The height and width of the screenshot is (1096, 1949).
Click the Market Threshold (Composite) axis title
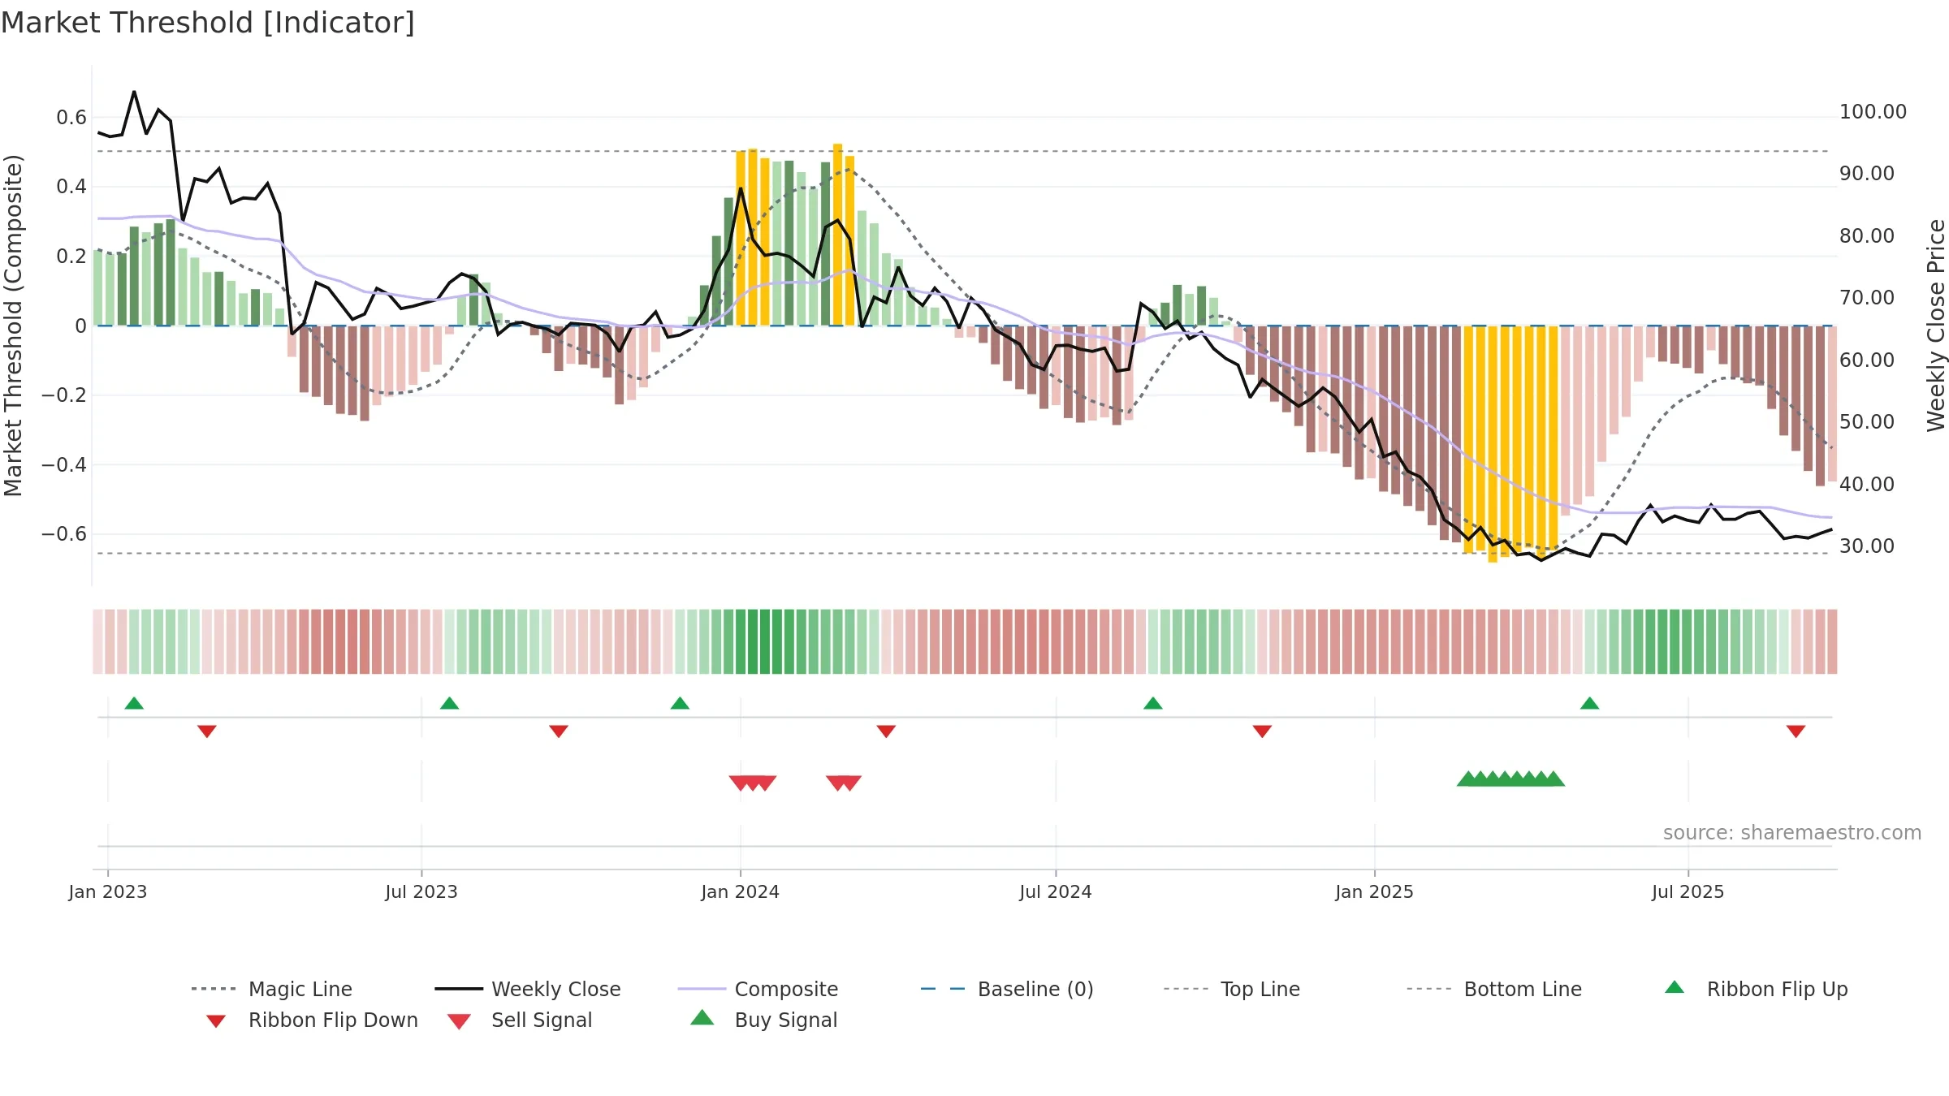click(13, 326)
